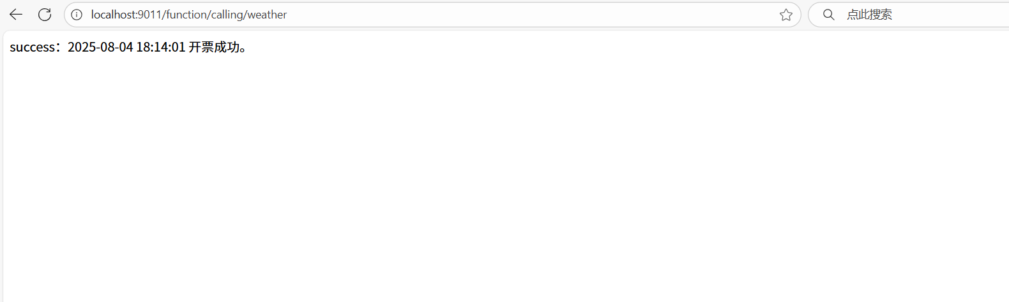Click the empty address bar space before the star
The image size is (1009, 302).
(530, 15)
